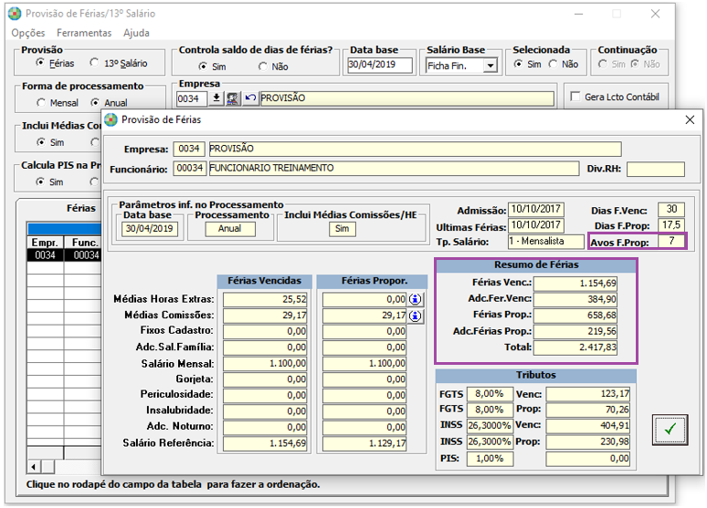Viewport: 707px width, 508px height.
Task: Click the Total value 2.417,83
Action: 575,347
